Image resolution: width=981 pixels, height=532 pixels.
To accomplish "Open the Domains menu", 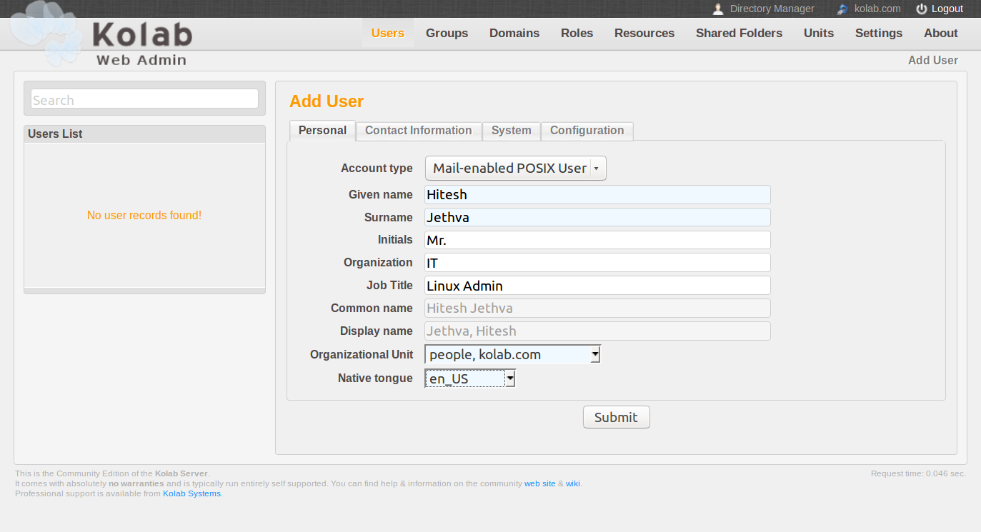I will 514,33.
